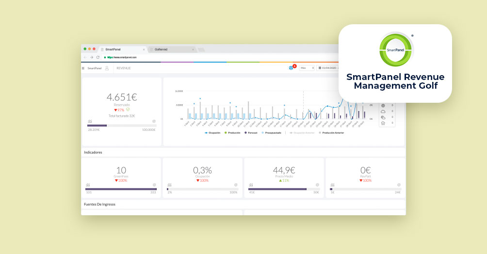487x254 pixels.
Task: Click Total facturado 32€ text
Action: click(122, 116)
